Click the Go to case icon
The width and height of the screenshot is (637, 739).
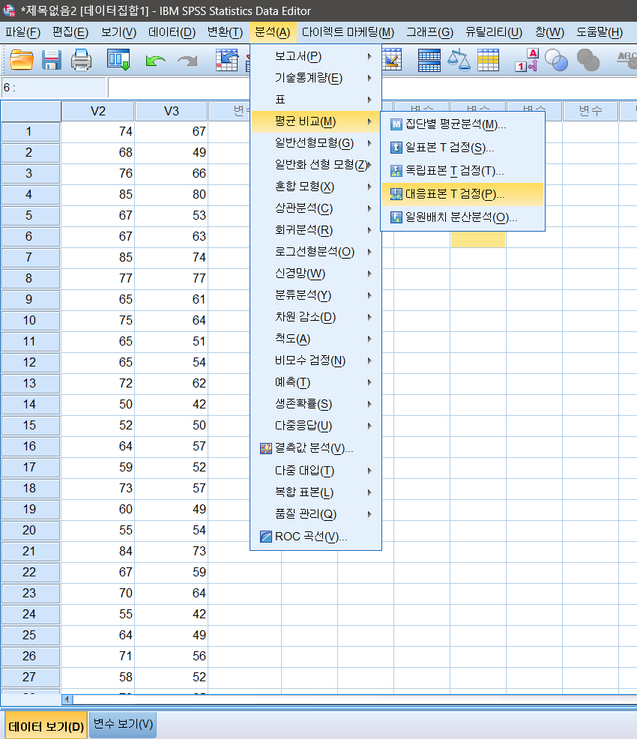[226, 60]
